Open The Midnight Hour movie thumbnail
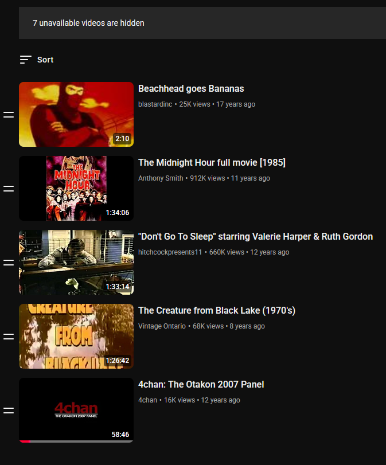 tap(76, 188)
